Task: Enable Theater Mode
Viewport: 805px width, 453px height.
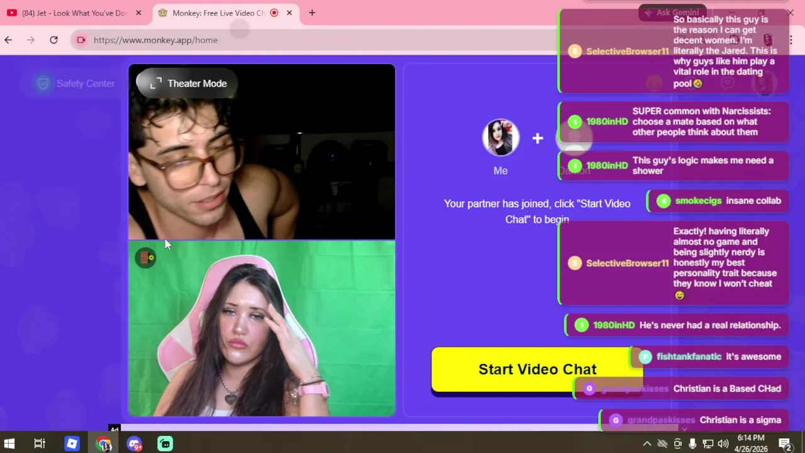Action: [187, 83]
